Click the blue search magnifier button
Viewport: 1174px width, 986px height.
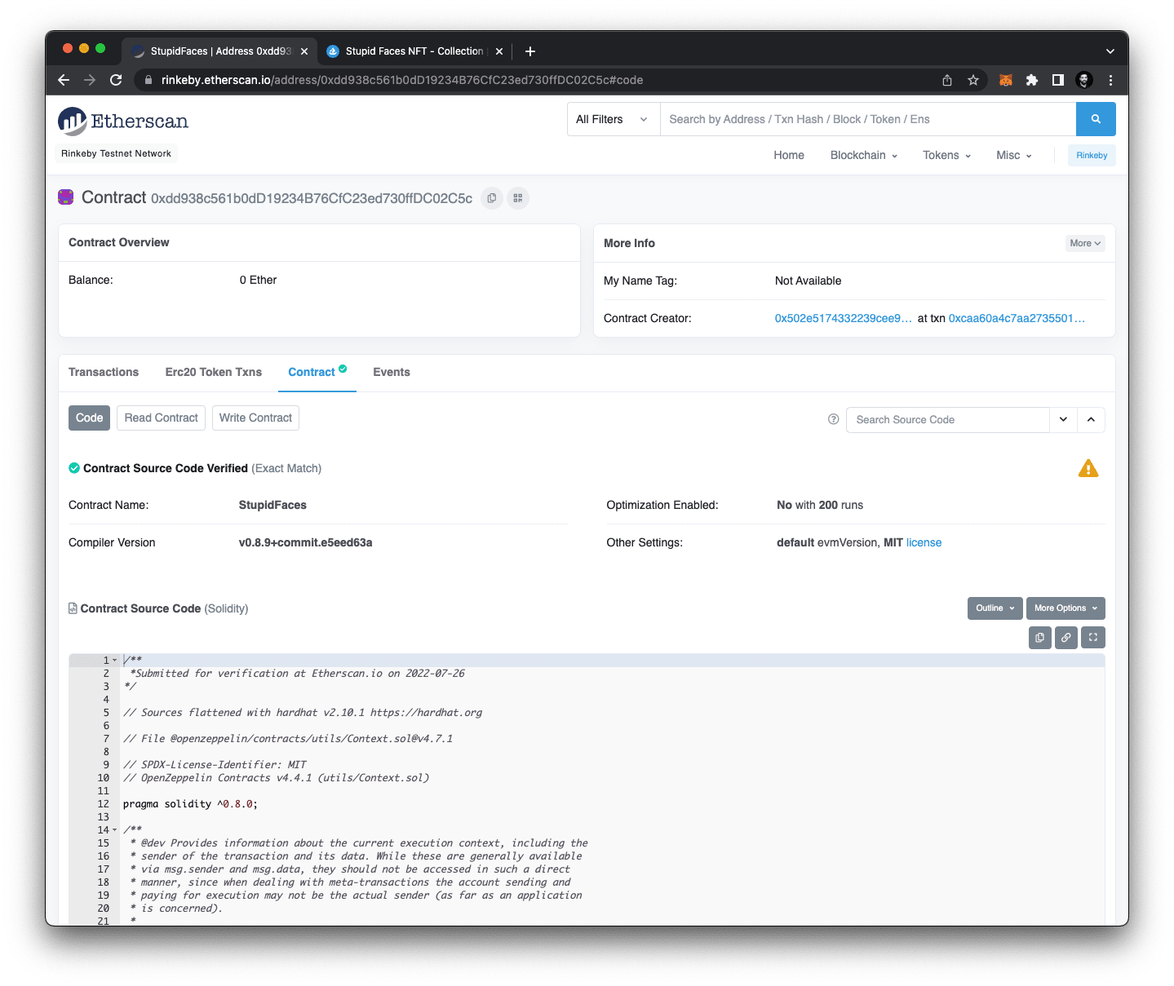coord(1096,119)
